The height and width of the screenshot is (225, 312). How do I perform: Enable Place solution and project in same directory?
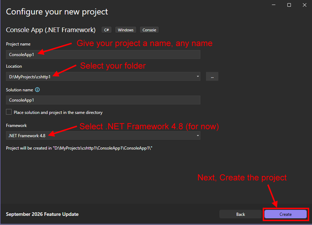(9, 112)
